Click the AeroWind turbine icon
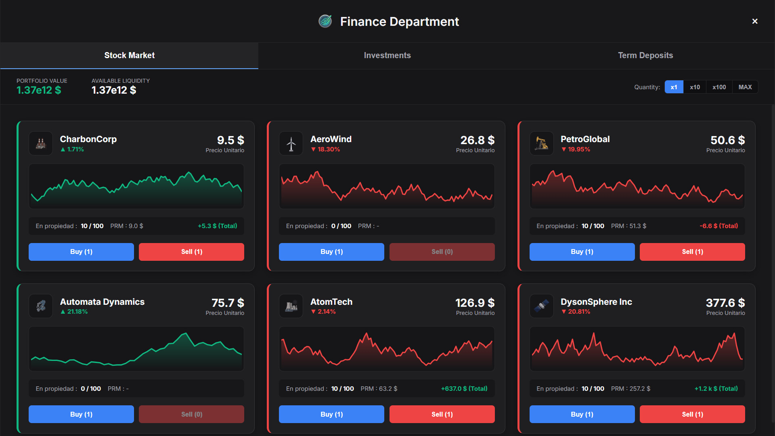The width and height of the screenshot is (775, 436). tap(291, 143)
